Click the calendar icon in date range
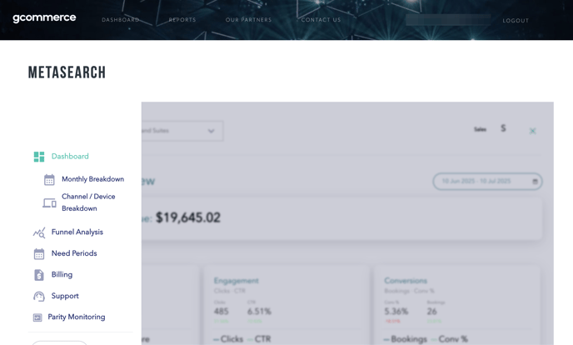573x345 pixels. (x=535, y=181)
